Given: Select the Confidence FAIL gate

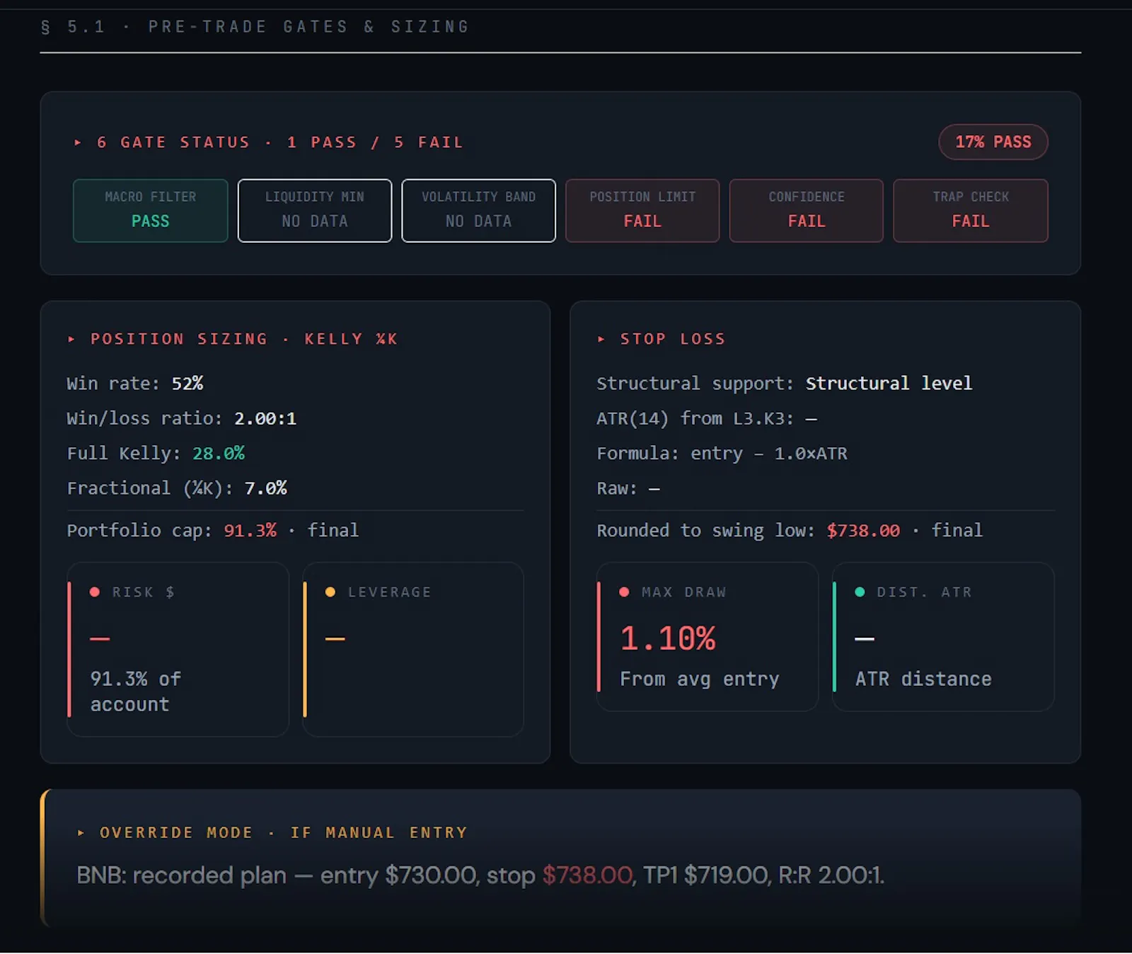Looking at the screenshot, I should click(807, 210).
